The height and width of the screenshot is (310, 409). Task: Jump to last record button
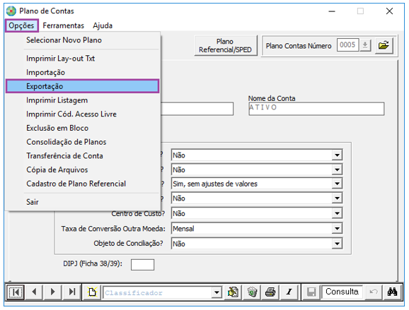71,292
